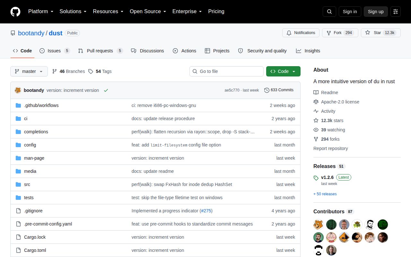This screenshot has width=411, height=257.
Task: Open the Releases 51 heading link
Action: (329, 166)
